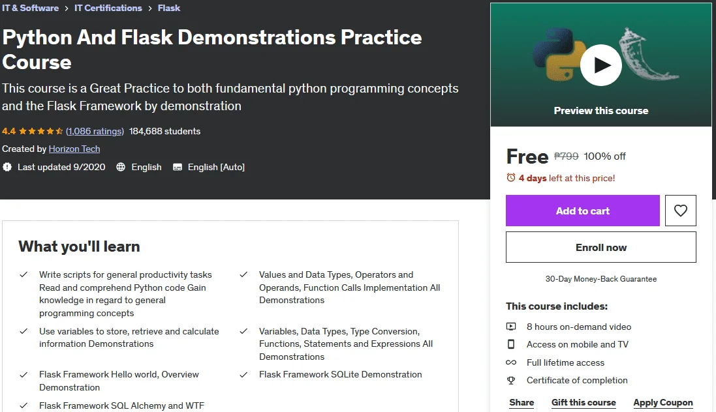Screen dimensions: 716x412
Task: Add course to wishlist heart icon
Action: pos(680,211)
